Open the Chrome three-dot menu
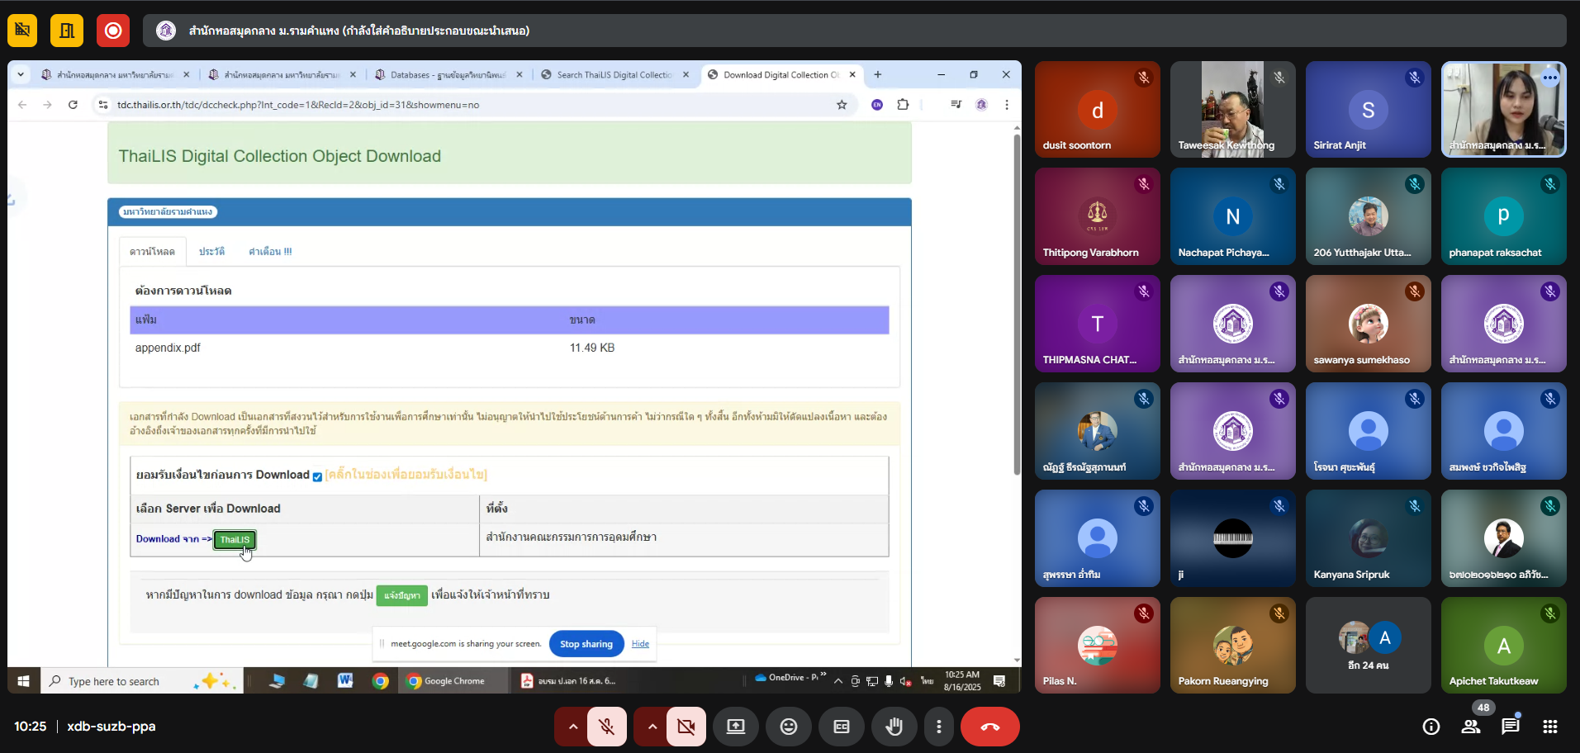Screen dimensions: 1580x753 [1007, 105]
